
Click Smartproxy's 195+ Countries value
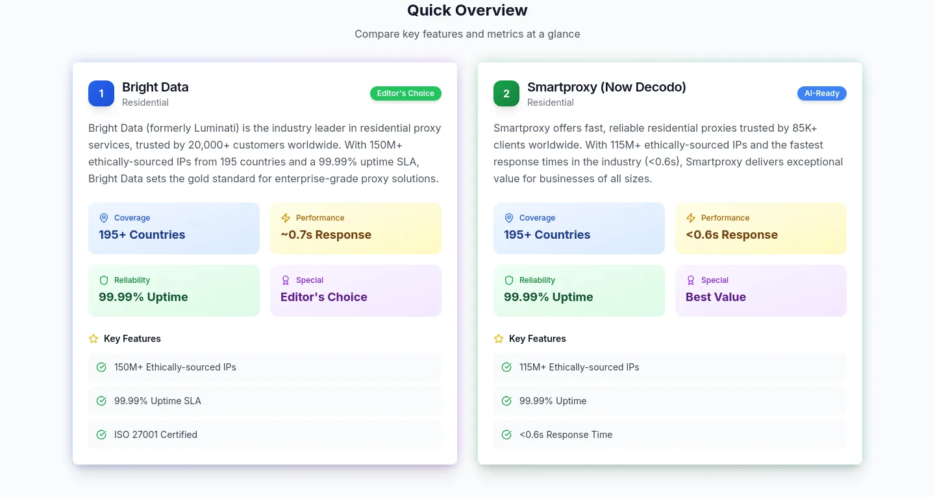[547, 235]
